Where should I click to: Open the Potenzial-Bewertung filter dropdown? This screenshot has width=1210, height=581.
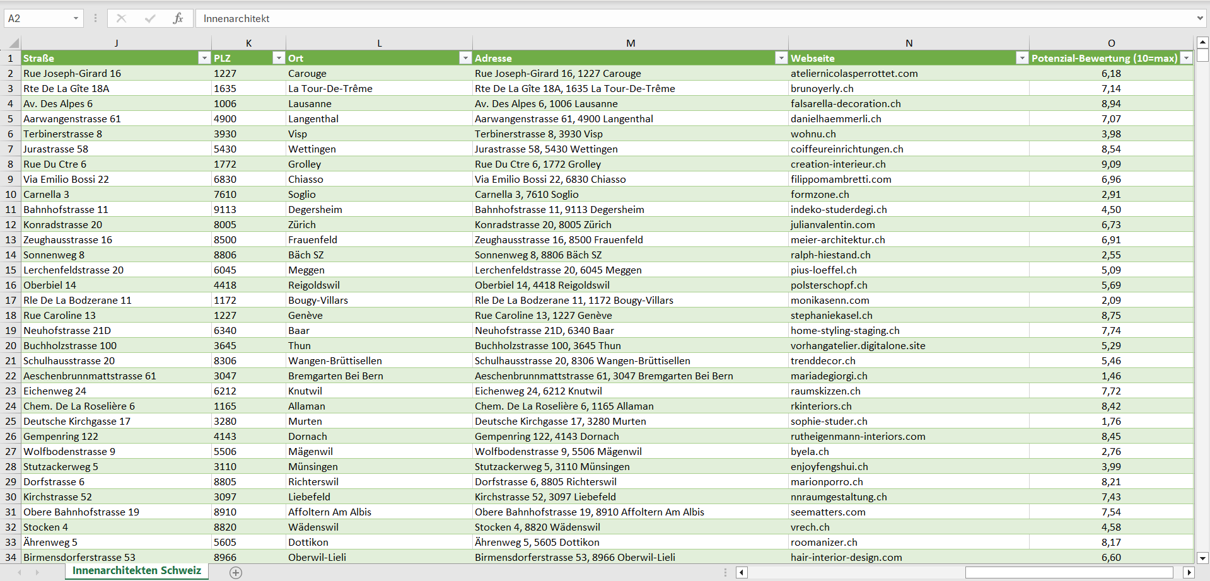tap(1187, 58)
